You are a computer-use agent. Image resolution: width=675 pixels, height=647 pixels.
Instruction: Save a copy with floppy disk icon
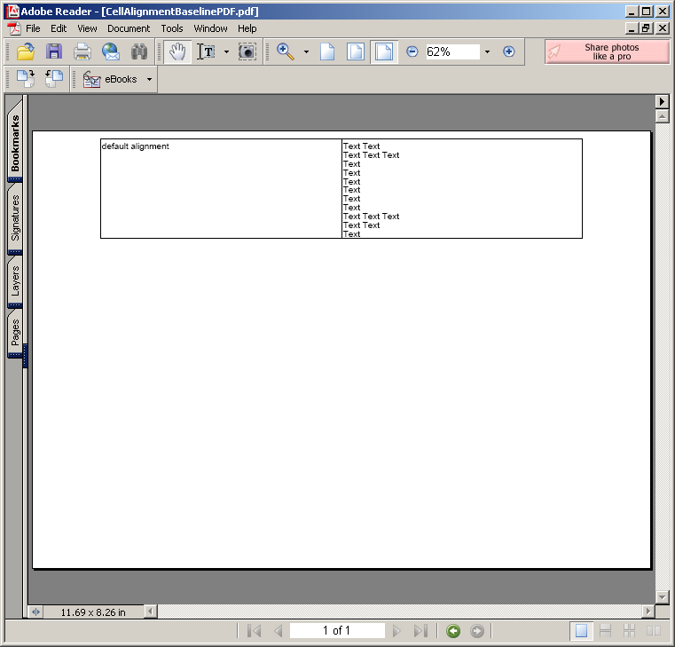[x=54, y=51]
